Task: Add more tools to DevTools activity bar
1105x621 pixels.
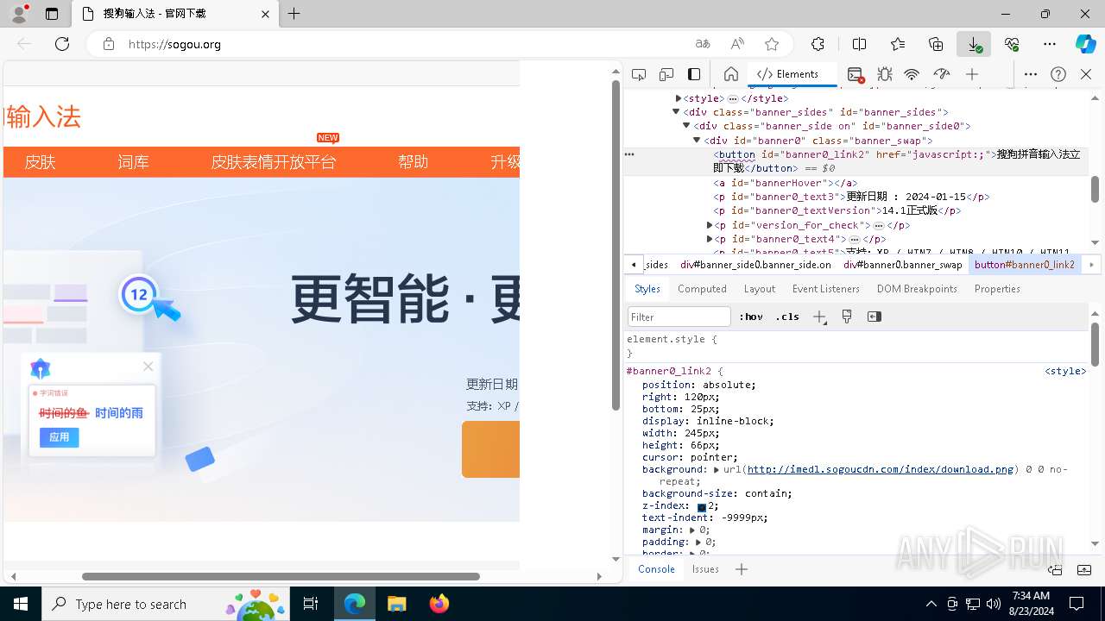Action: point(972,74)
